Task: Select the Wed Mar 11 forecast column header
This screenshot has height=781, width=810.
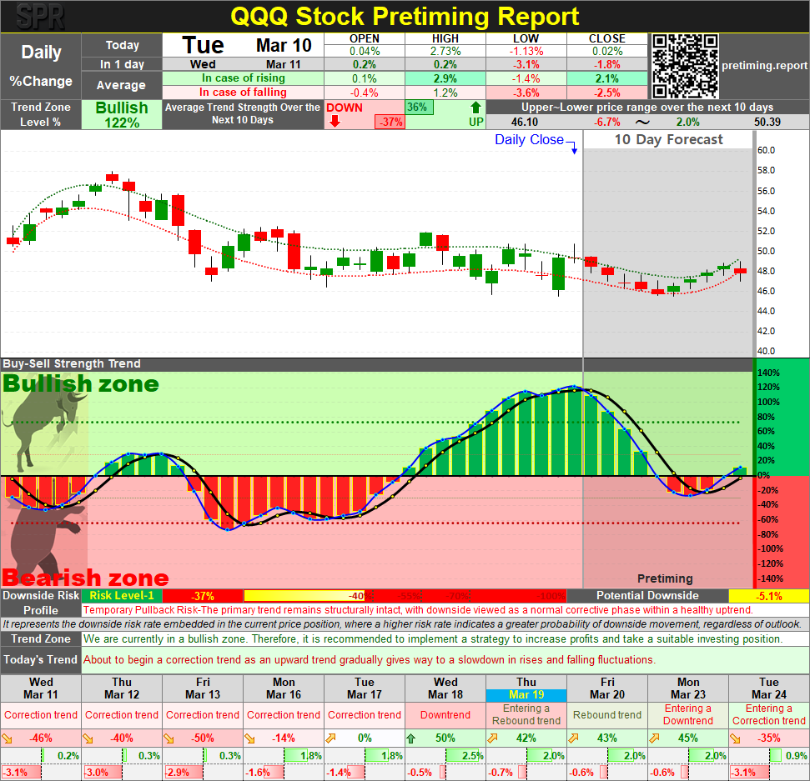Action: click(x=41, y=688)
